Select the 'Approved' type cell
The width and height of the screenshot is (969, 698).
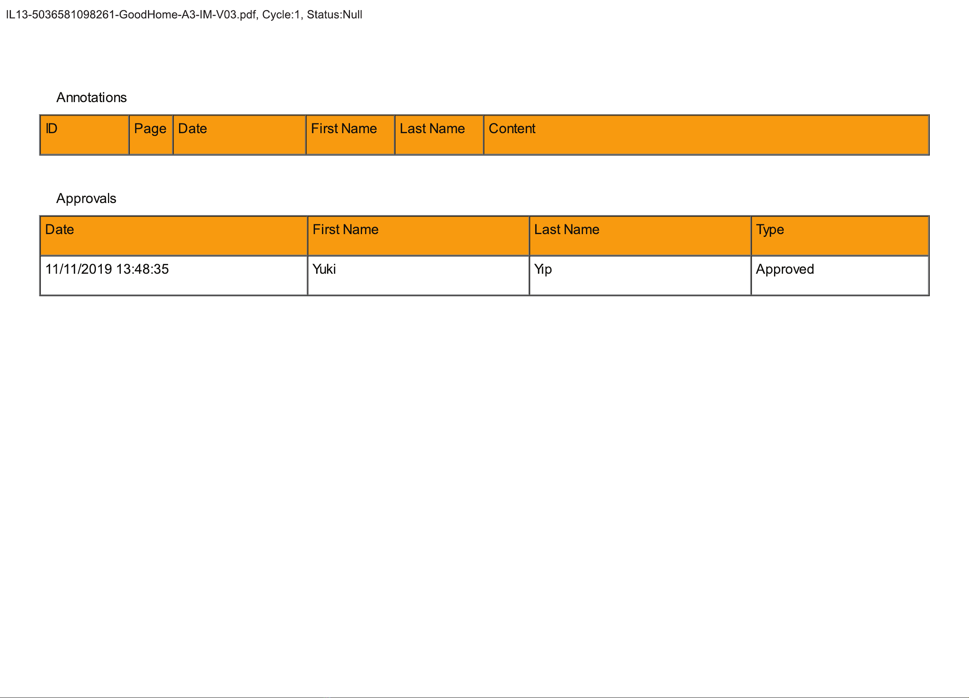coord(840,276)
